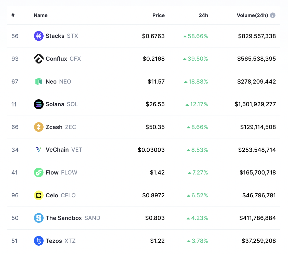Image resolution: width=288 pixels, height=254 pixels.
Task: Open the Tezos XTZ coin link
Action: point(60,241)
